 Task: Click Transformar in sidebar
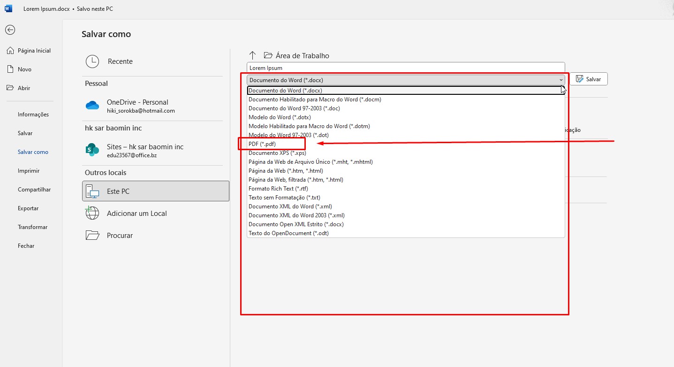(x=33, y=227)
